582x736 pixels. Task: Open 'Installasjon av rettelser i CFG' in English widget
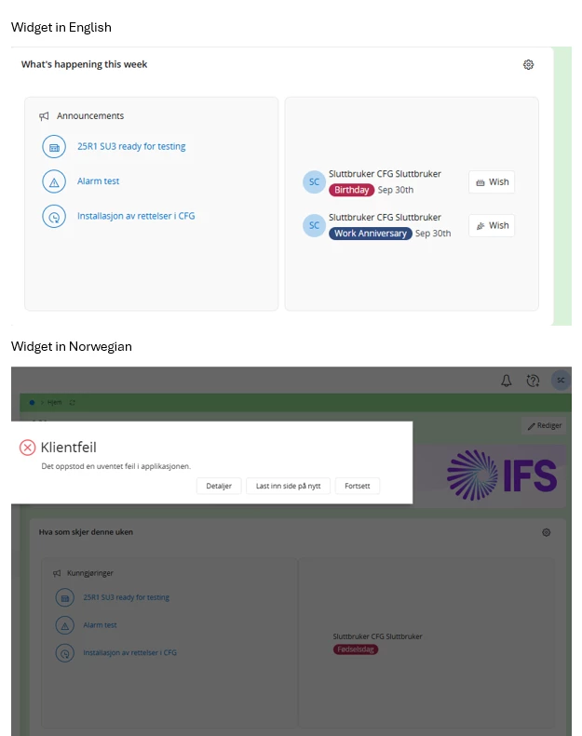[x=136, y=216]
